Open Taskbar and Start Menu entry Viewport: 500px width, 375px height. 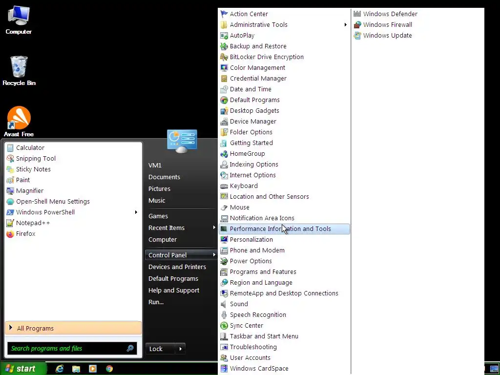click(285, 336)
